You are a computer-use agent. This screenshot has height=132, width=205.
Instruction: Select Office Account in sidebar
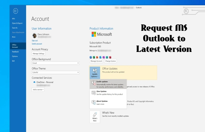tap(18, 46)
